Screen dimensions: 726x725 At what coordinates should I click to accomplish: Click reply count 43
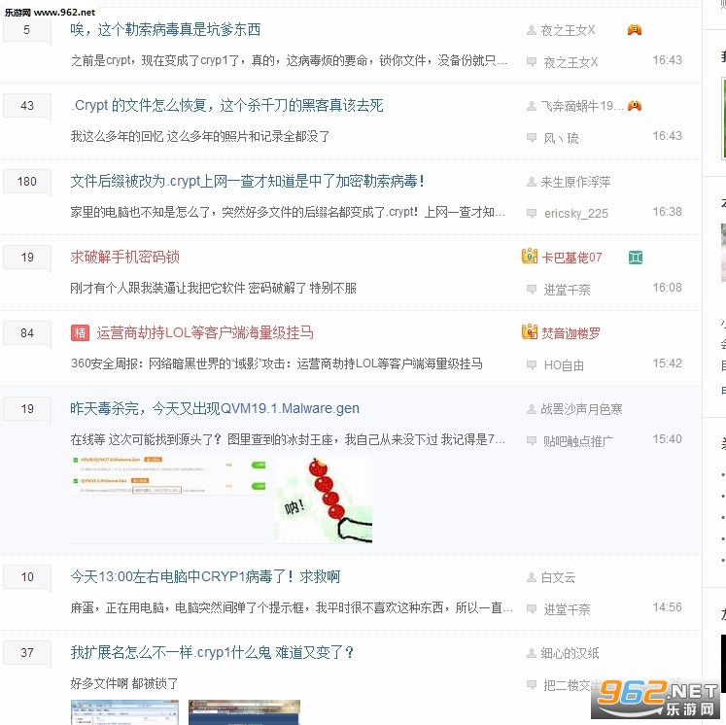(27, 106)
